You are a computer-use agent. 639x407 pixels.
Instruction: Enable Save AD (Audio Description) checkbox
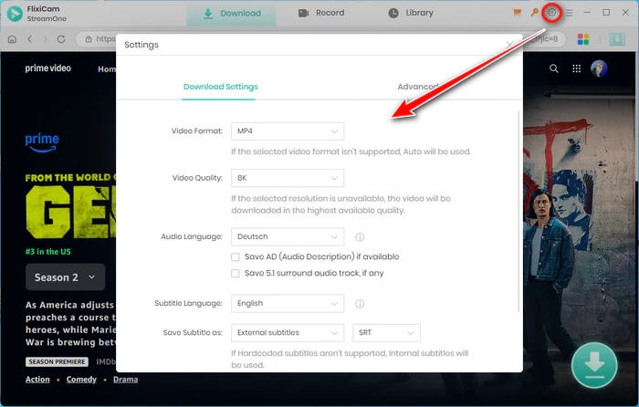pyautogui.click(x=236, y=257)
